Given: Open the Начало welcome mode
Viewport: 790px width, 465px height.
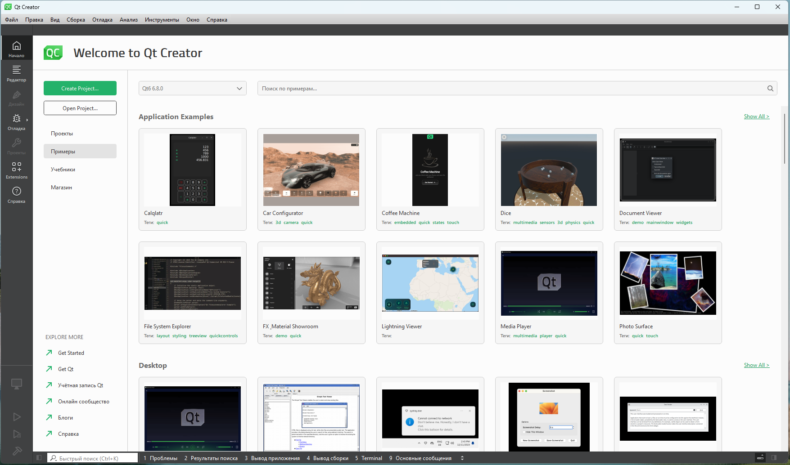Looking at the screenshot, I should pos(16,49).
